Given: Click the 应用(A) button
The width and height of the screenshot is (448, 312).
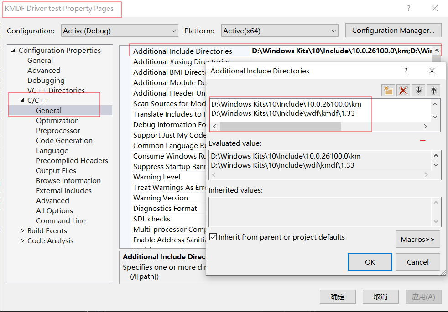Looking at the screenshot, I should 423,297.
